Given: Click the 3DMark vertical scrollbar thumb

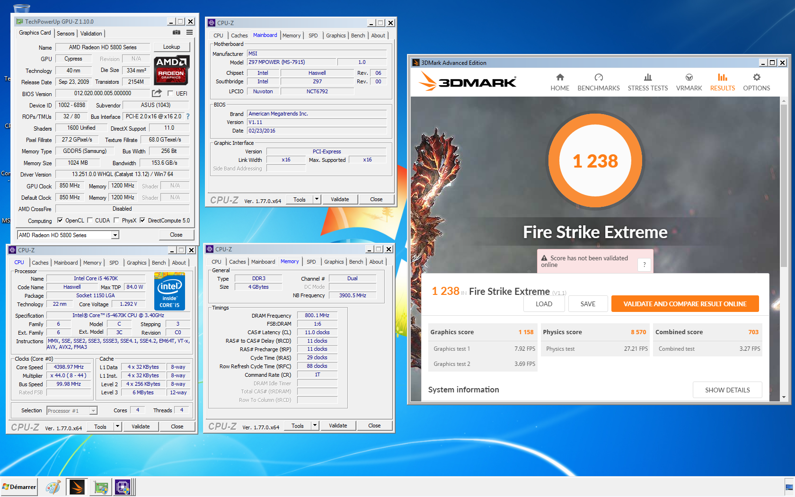Looking at the screenshot, I should [x=784, y=186].
